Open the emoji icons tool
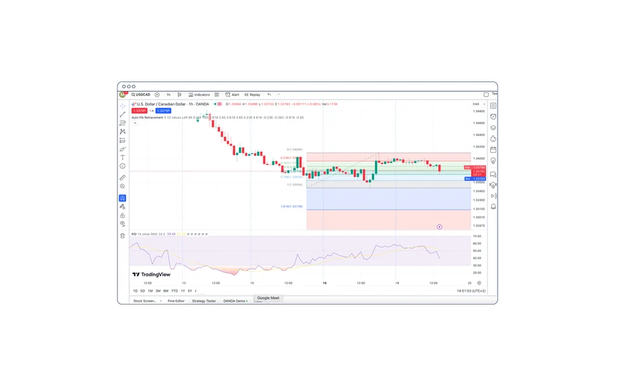This screenshot has height=388, width=631. click(x=122, y=166)
